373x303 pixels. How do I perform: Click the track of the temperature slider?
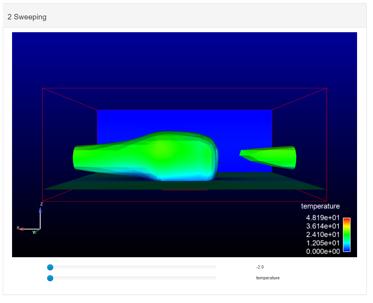tap(131, 278)
